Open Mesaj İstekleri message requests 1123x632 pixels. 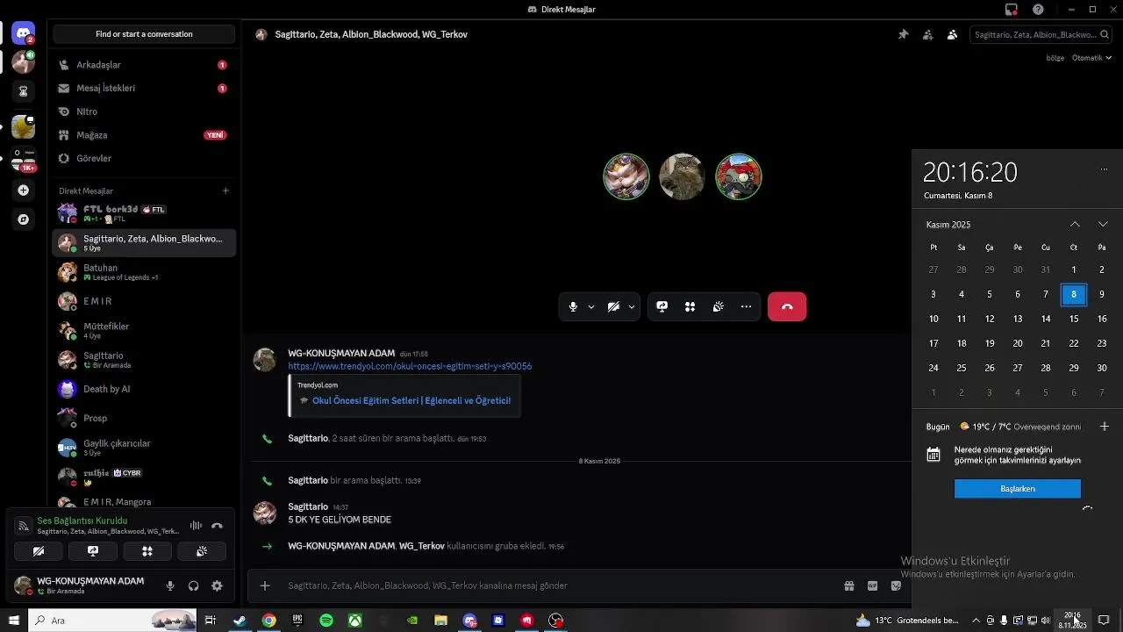pos(144,89)
